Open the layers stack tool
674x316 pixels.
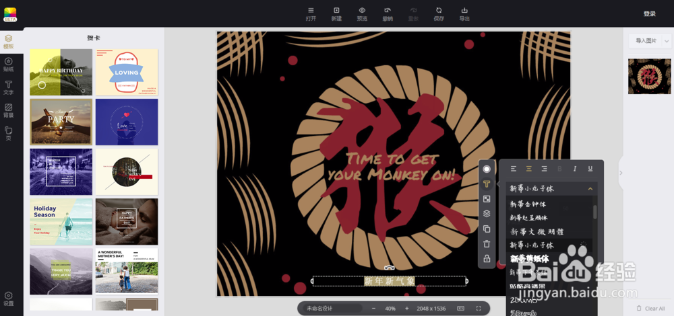coord(487,214)
